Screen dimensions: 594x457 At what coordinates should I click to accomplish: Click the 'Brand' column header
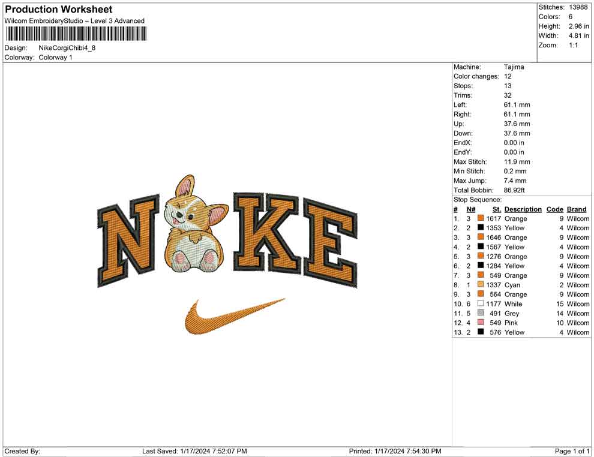click(x=577, y=209)
